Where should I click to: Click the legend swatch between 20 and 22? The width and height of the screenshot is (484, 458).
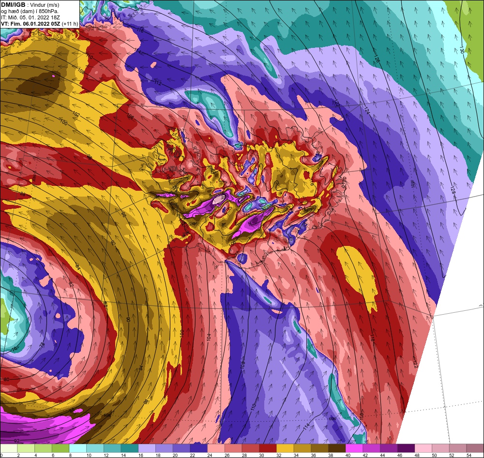click(x=181, y=448)
